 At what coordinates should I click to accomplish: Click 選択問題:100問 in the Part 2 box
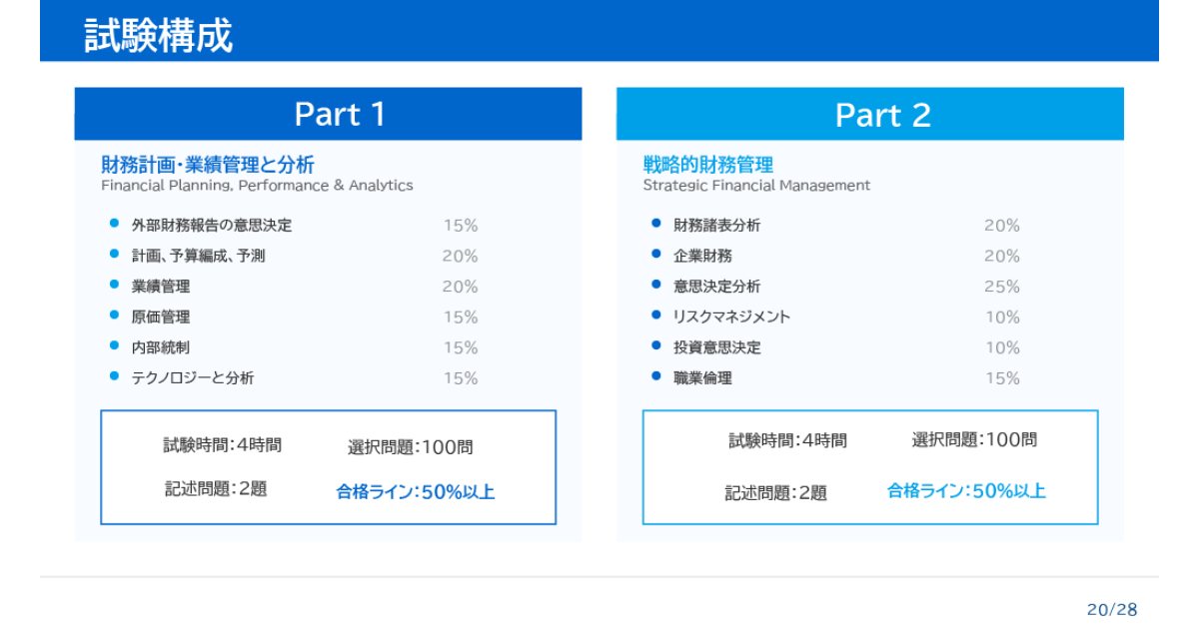974,439
